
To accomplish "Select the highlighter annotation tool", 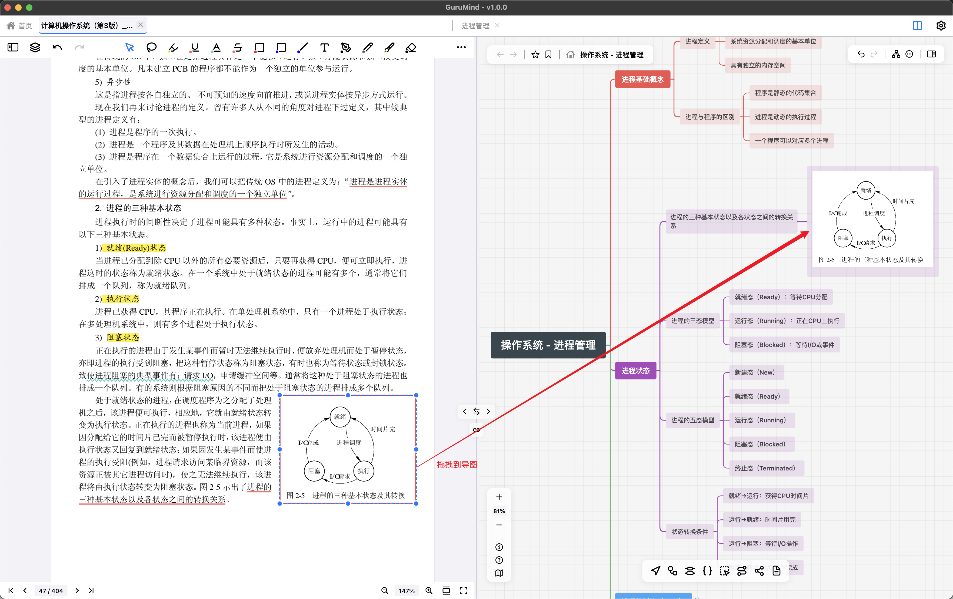I will pos(173,48).
